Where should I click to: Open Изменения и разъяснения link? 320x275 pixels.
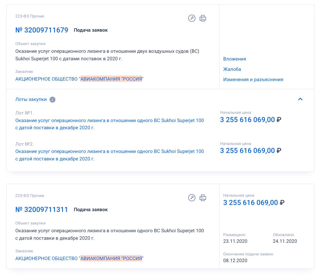click(x=253, y=80)
